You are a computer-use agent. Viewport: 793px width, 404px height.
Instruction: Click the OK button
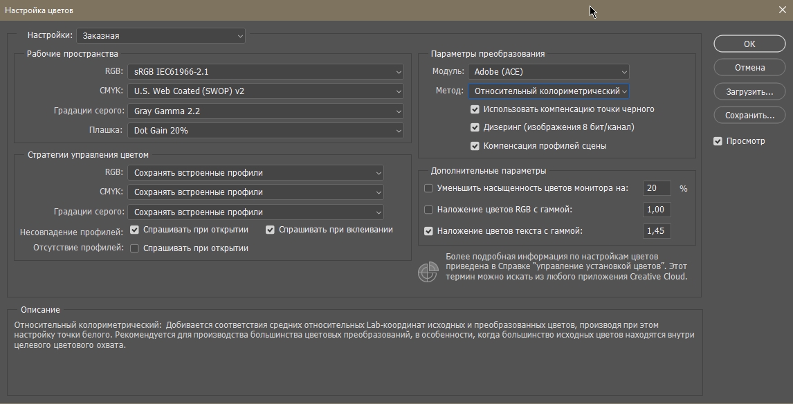pyautogui.click(x=749, y=44)
